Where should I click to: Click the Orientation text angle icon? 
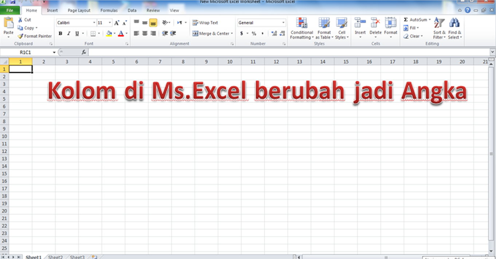tap(165, 23)
